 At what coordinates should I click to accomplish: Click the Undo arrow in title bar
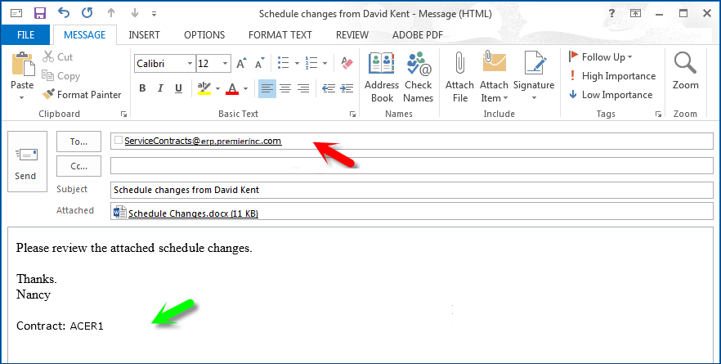(64, 13)
